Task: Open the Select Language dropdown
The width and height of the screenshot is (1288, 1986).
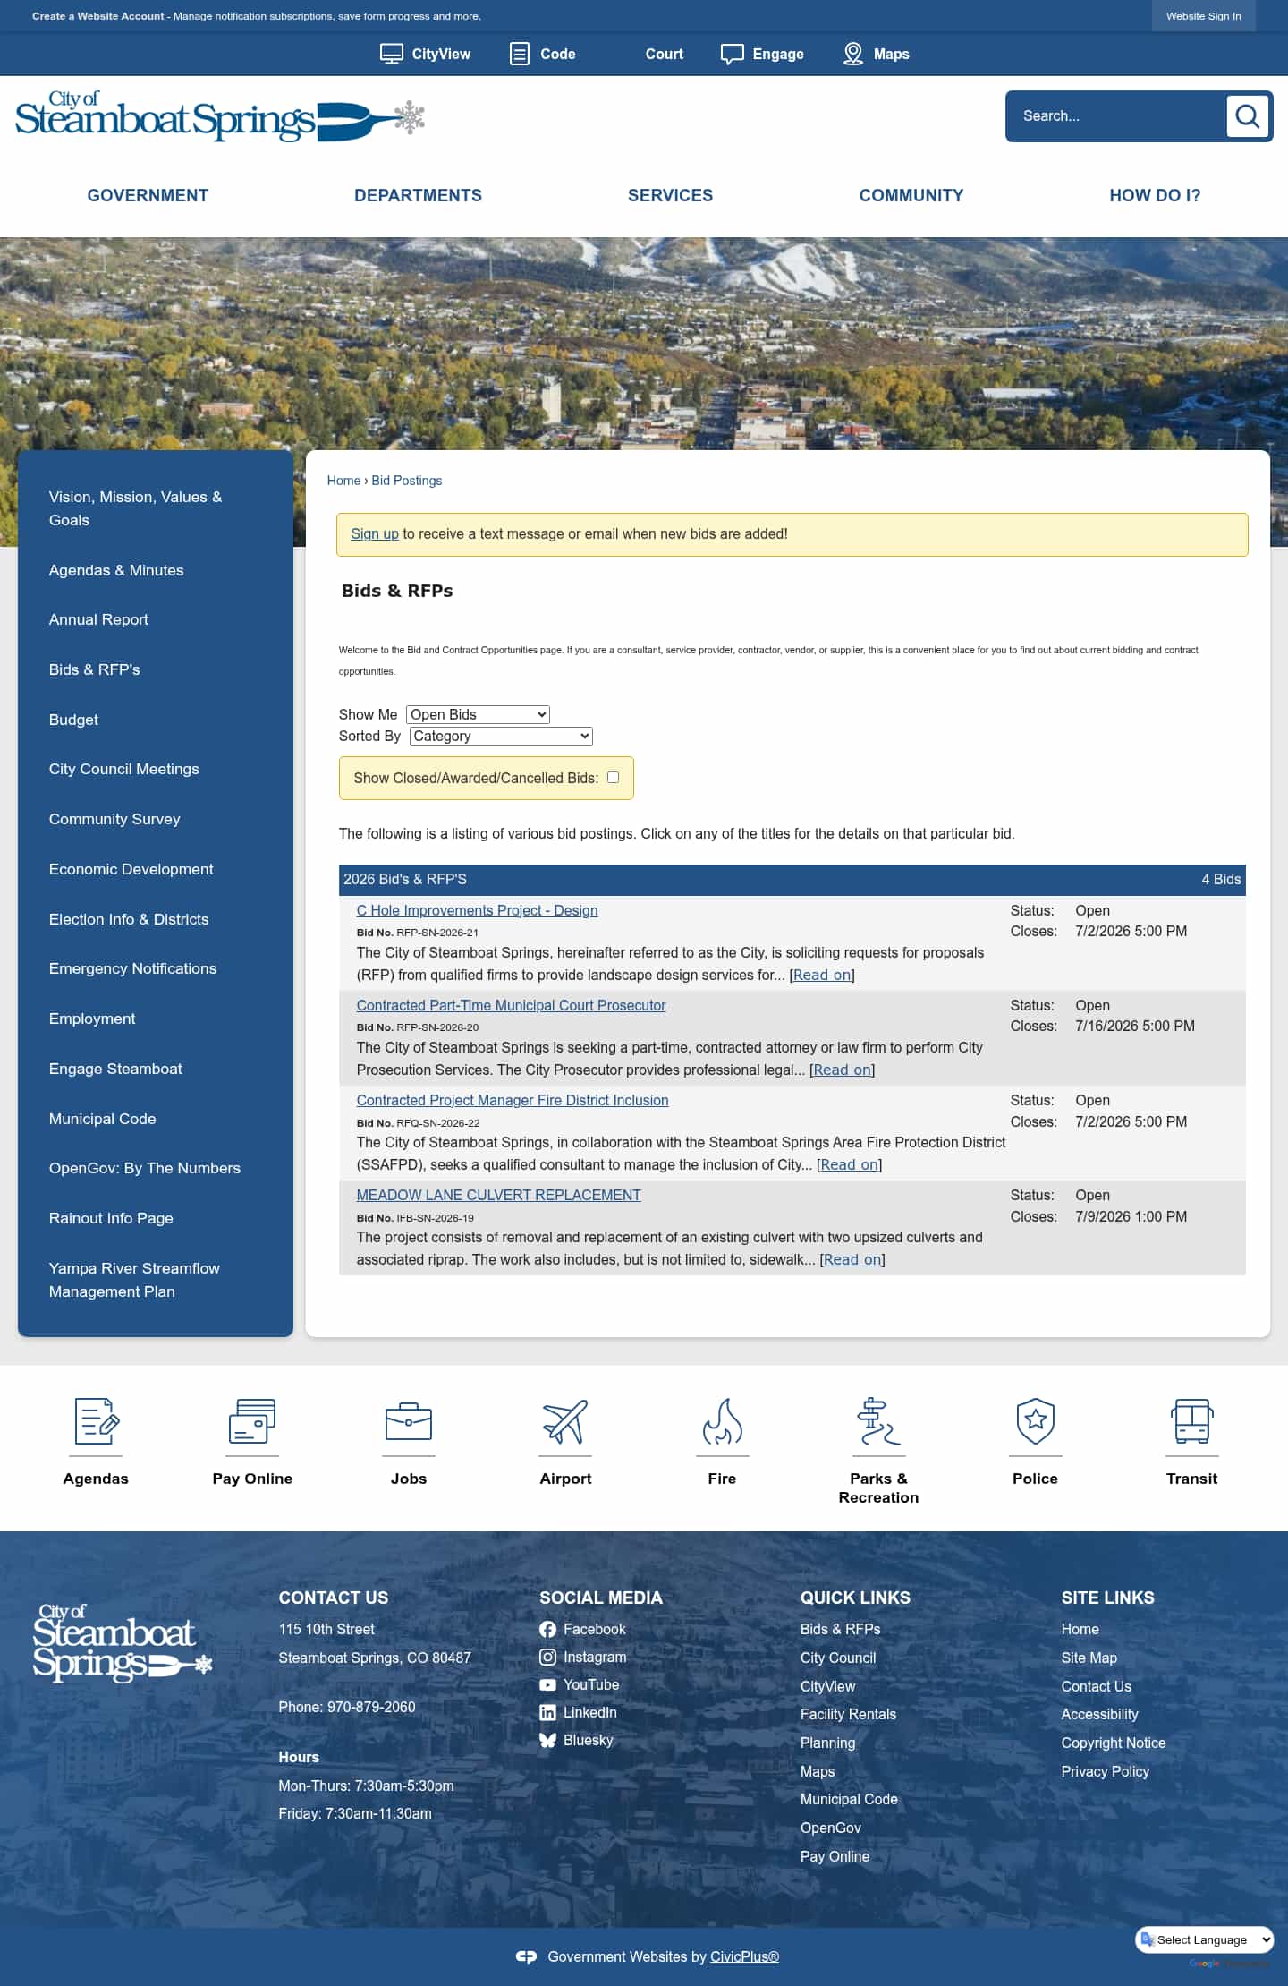Action: tap(1204, 1939)
